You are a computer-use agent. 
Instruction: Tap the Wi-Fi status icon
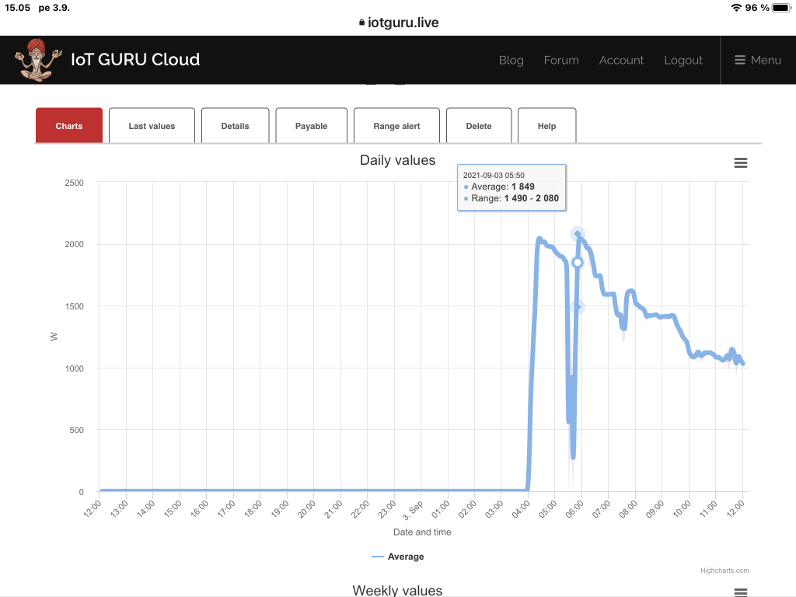point(736,8)
